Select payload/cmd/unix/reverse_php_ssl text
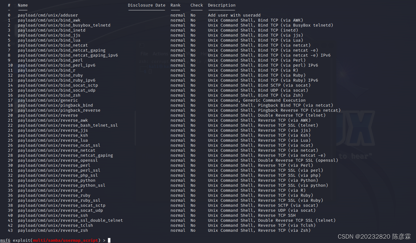416x243 pixels. [x=58, y=175]
